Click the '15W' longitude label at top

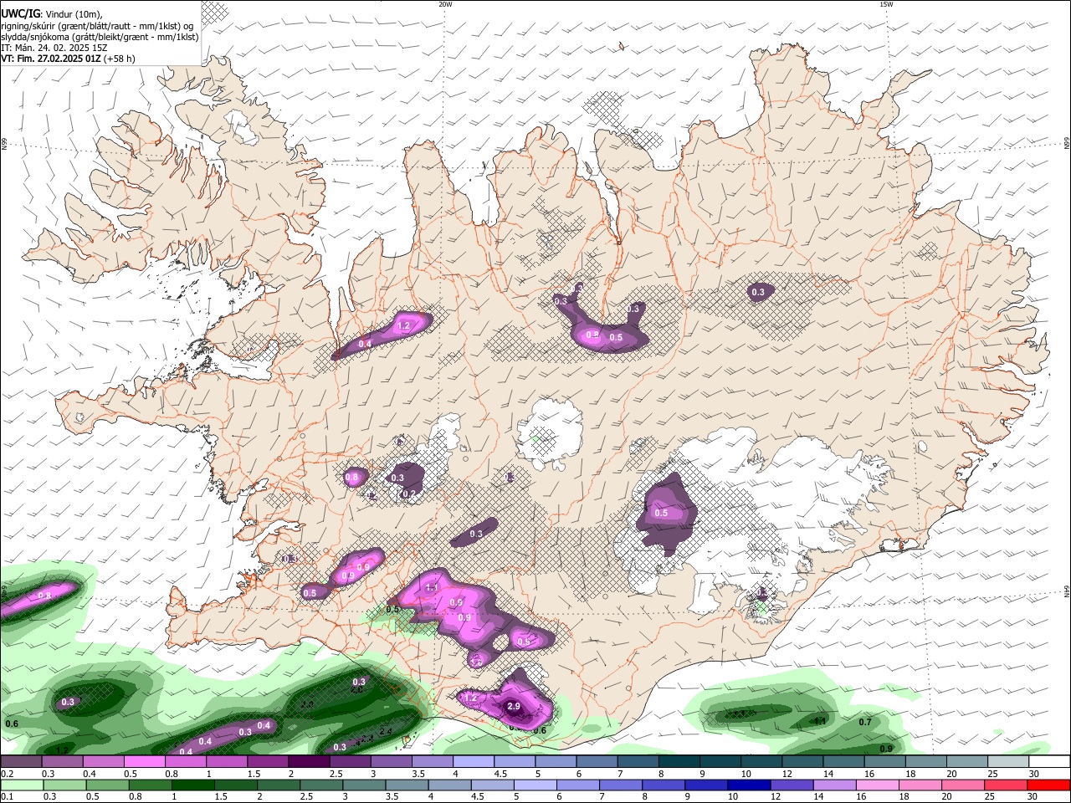[886, 4]
